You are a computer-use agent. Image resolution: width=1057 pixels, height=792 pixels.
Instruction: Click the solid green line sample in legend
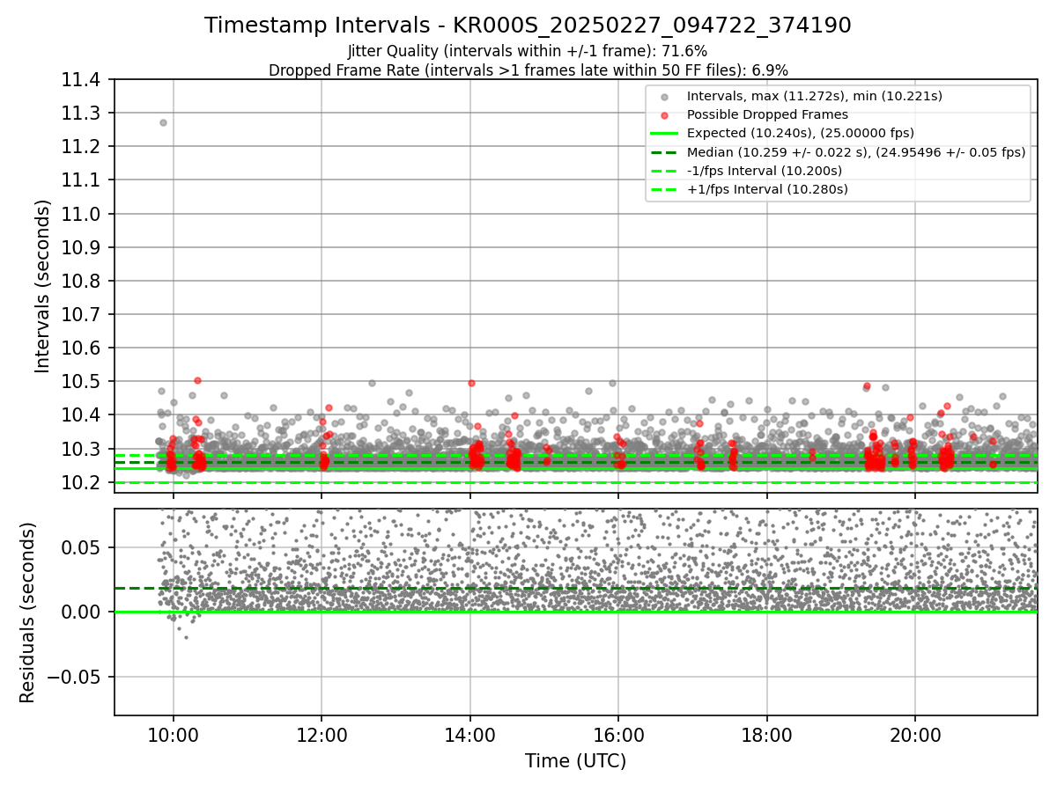[x=664, y=133]
